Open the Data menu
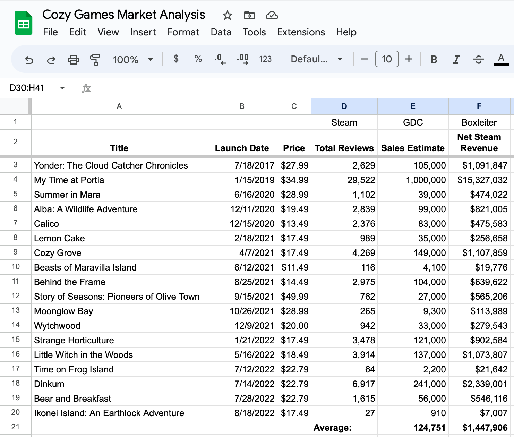The height and width of the screenshot is (437, 514). coord(221,32)
